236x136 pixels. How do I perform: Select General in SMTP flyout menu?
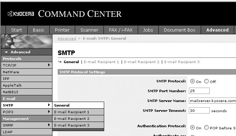coord(78,105)
